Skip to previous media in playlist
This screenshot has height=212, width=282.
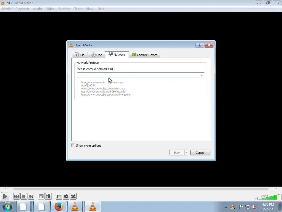coord(16,196)
